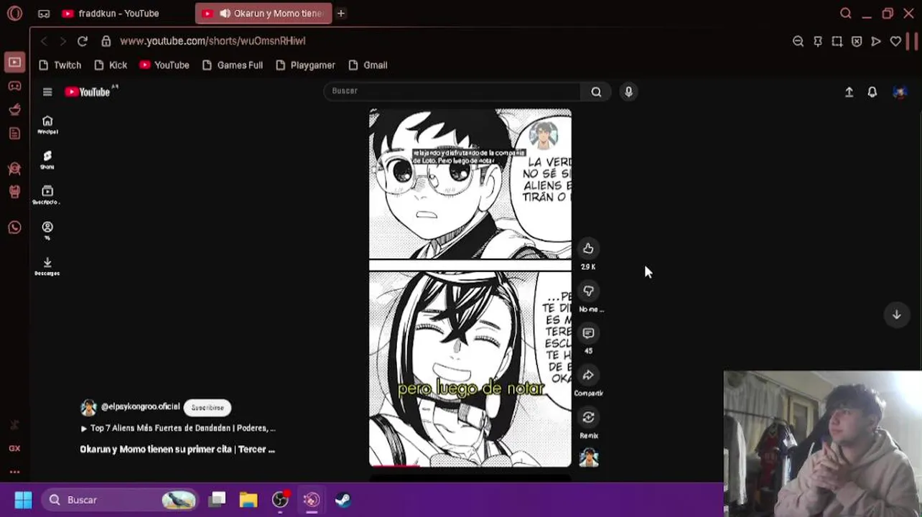Open Shorts in YouTube sidebar
922x517 pixels.
(47, 160)
